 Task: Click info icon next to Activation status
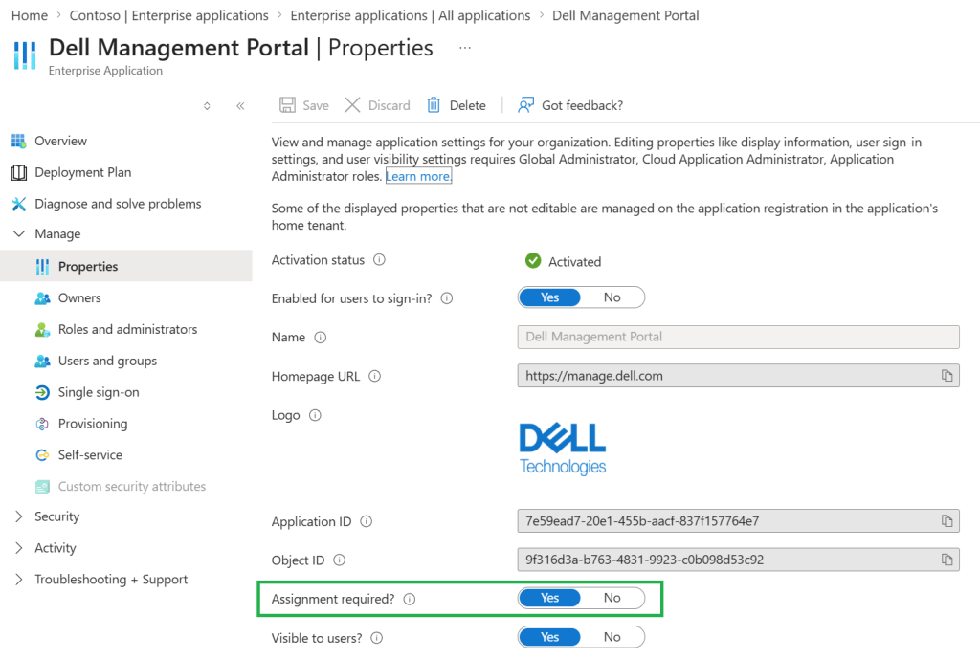379,260
